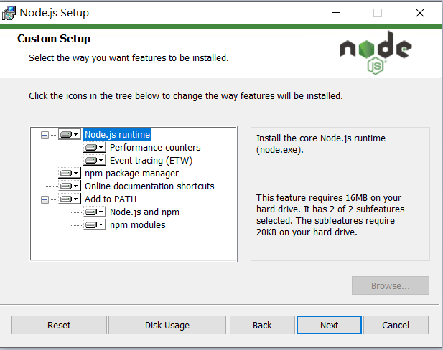The height and width of the screenshot is (350, 443).
Task: Select the npm modules subfeature
Action: click(x=138, y=225)
